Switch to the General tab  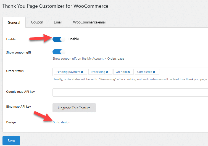[14, 22]
